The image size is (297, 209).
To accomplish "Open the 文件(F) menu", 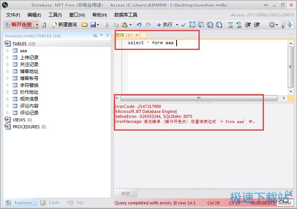I will click(x=13, y=15).
